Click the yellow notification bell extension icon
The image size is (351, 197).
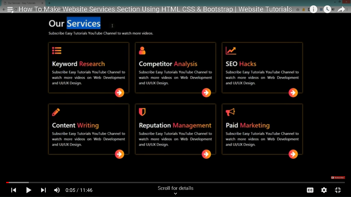pyautogui.click(x=304, y=9)
